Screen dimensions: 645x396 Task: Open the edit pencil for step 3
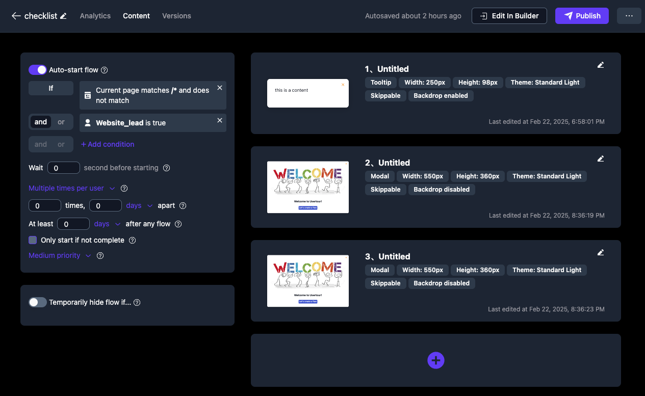tap(601, 252)
